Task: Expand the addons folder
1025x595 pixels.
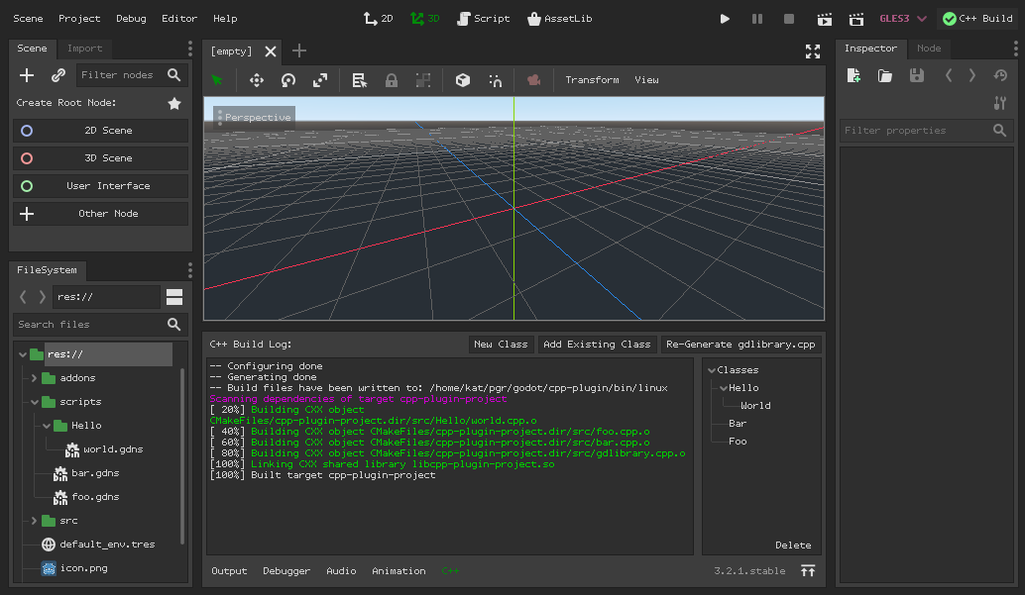Action: 34,378
